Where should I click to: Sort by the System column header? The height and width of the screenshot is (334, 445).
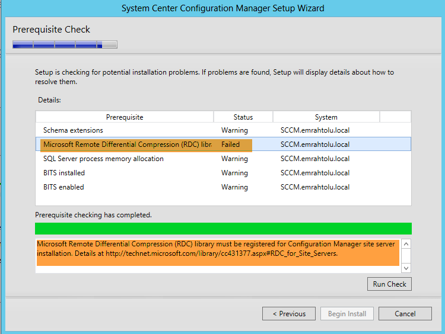(x=326, y=117)
